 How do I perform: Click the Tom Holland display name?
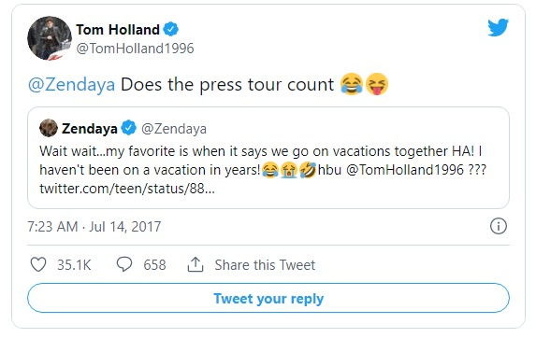[x=118, y=30]
